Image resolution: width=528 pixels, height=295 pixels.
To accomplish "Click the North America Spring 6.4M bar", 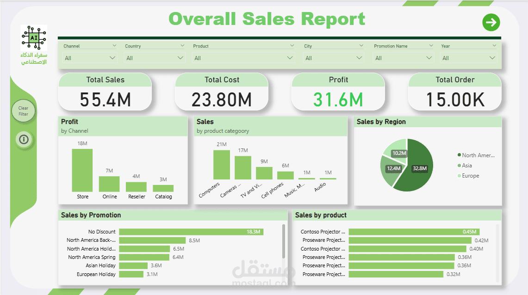I will pyautogui.click(x=144, y=257).
